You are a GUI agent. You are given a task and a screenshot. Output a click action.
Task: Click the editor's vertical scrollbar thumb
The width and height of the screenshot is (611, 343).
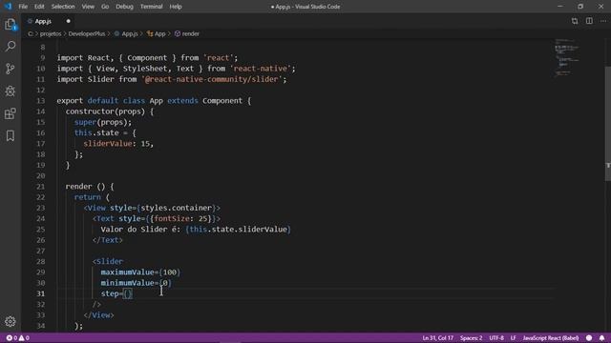(x=607, y=124)
